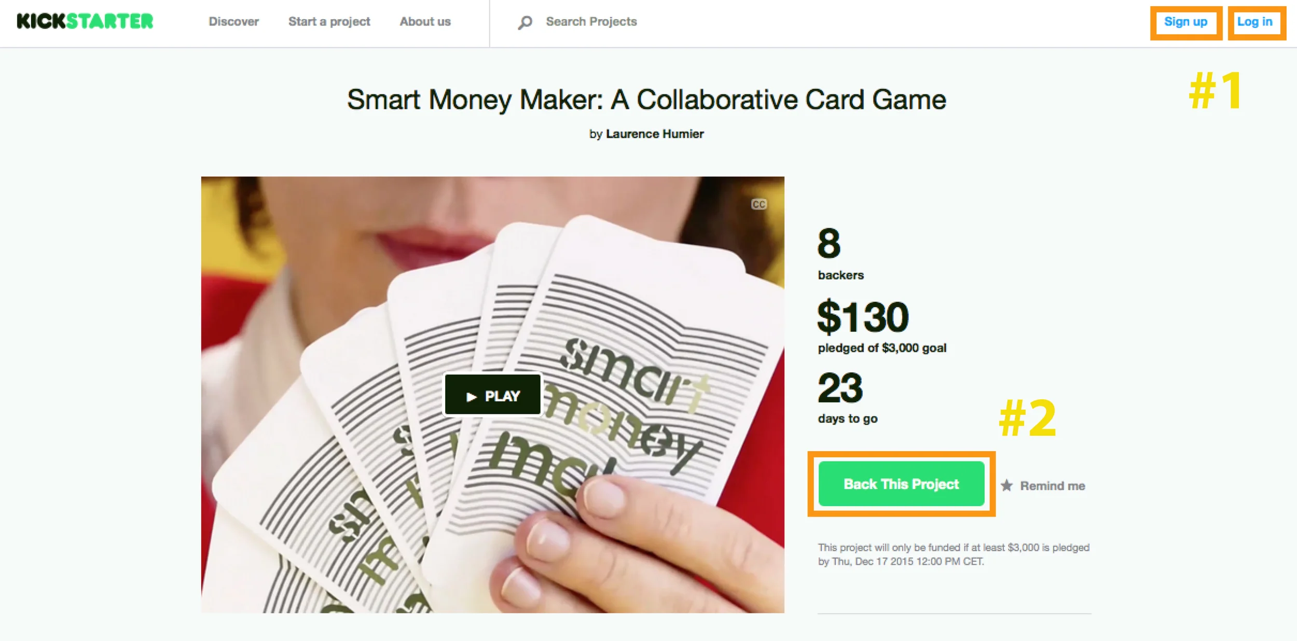Open the Discover menu item
The image size is (1297, 641).
point(233,22)
